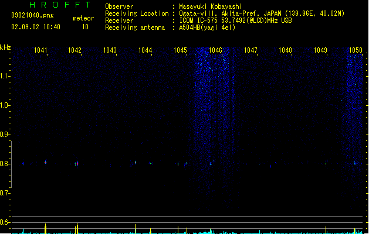Click the 0.7 frequency axis label
The width and height of the screenshot is (369, 234).
pyautogui.click(x=5, y=193)
